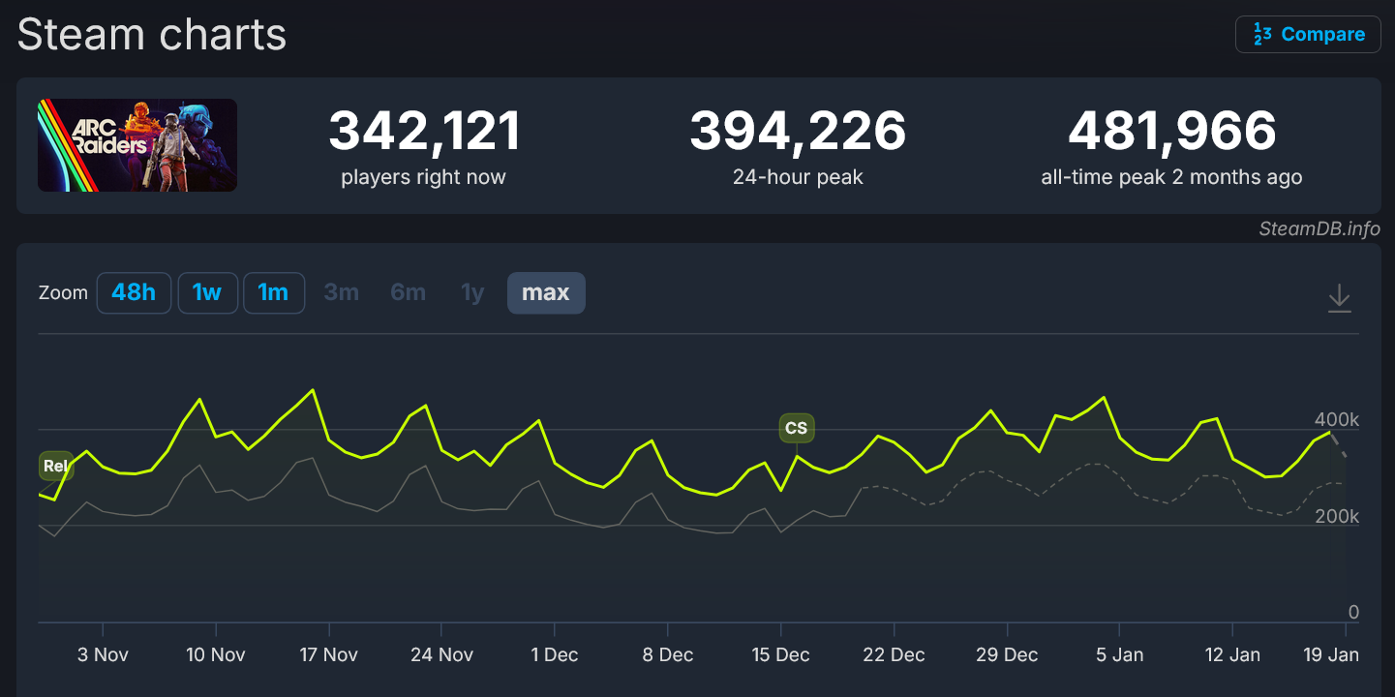Click the 394,226 24-hour peak value
Screen dimensions: 1395x697
(798, 132)
